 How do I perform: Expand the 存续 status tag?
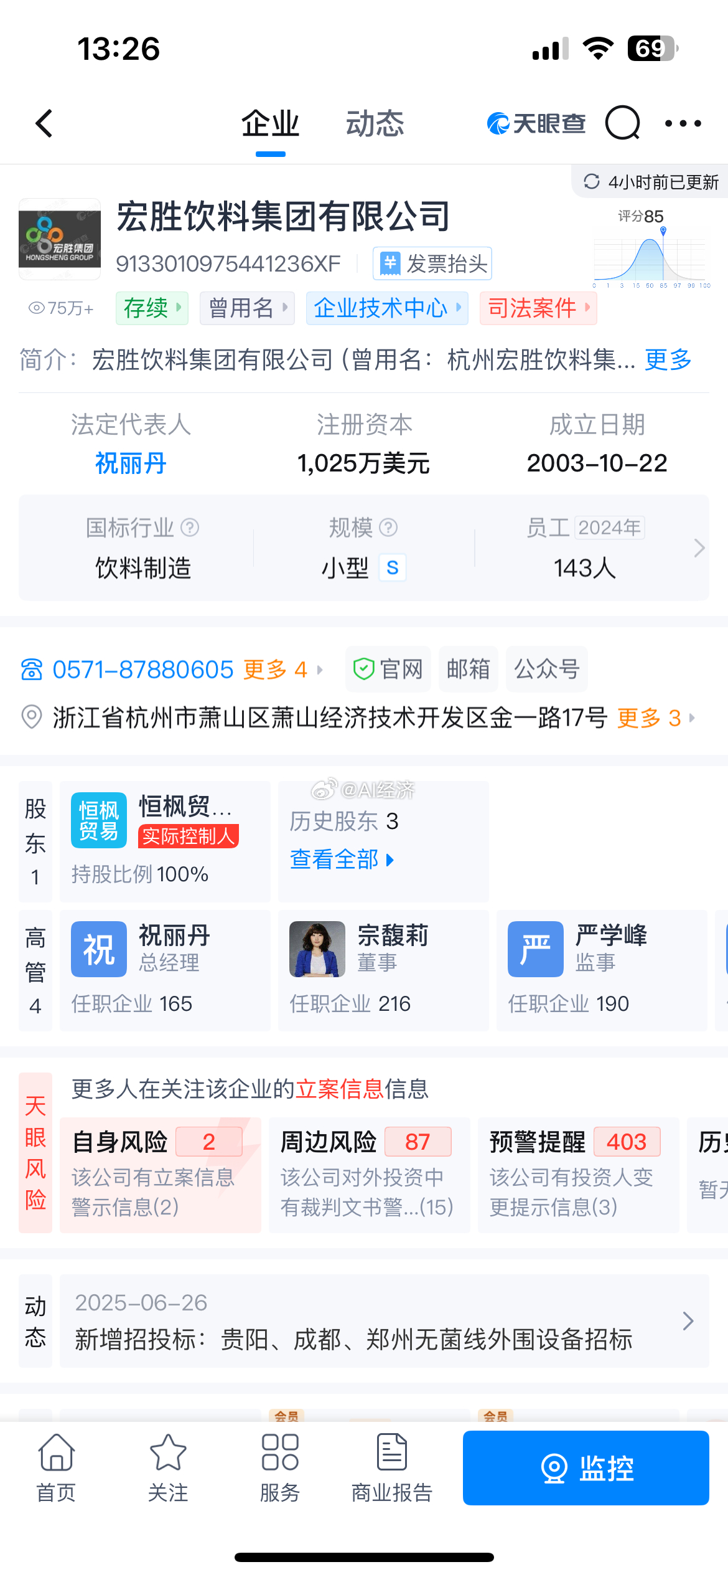pos(152,308)
